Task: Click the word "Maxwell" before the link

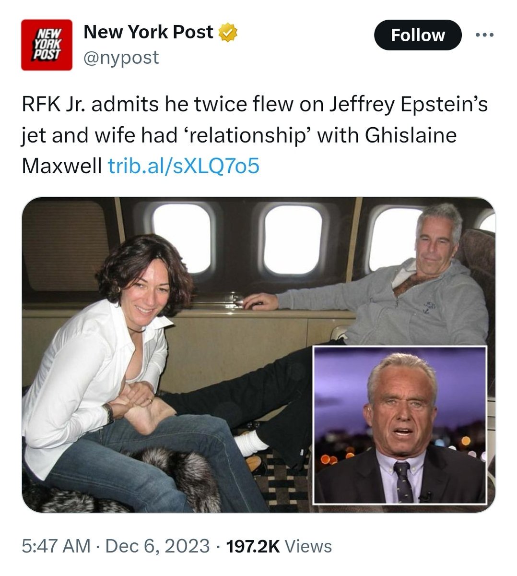Action: click(x=62, y=166)
